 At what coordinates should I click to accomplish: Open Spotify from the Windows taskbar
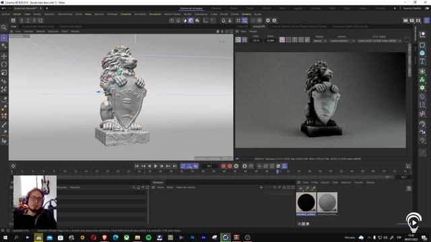pyautogui.click(x=148, y=237)
